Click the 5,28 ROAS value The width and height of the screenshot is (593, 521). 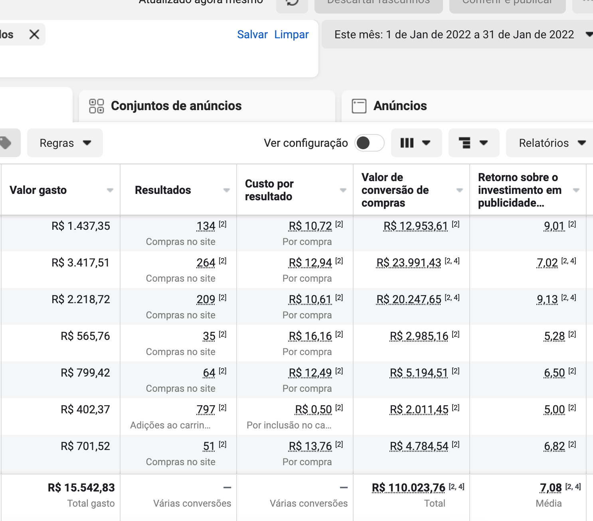pos(554,336)
